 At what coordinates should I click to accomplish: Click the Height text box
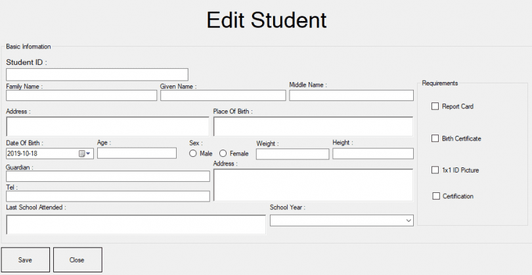[x=373, y=154]
